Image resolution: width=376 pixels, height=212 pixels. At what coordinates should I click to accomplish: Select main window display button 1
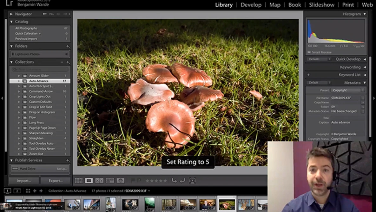tap(7, 191)
